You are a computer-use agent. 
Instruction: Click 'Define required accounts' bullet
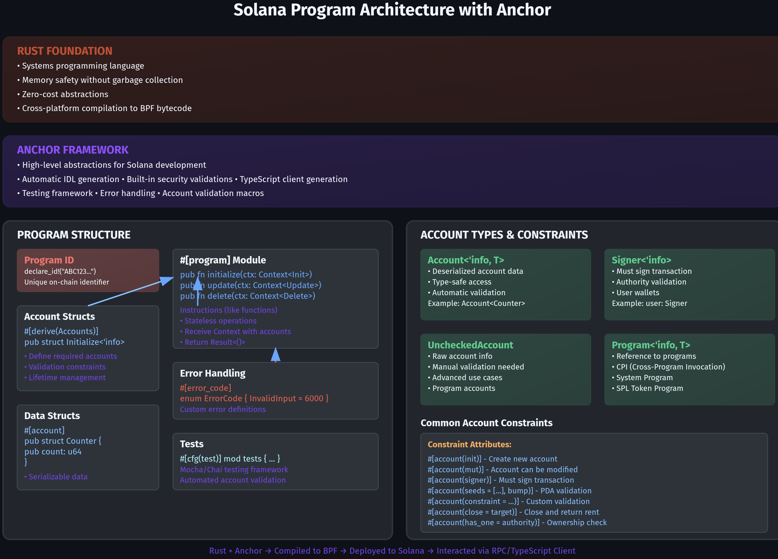click(x=71, y=356)
